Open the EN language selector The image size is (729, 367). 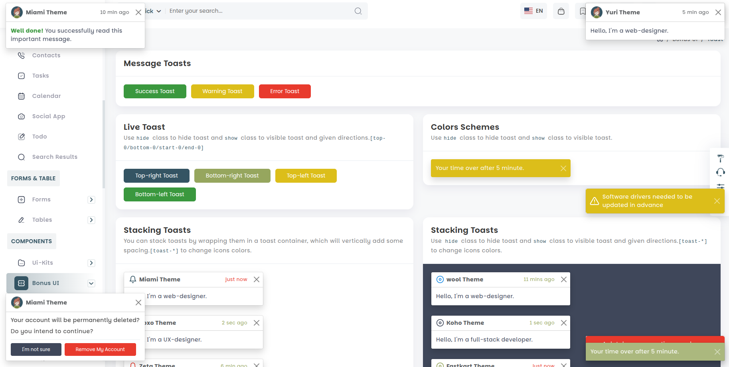click(x=533, y=11)
